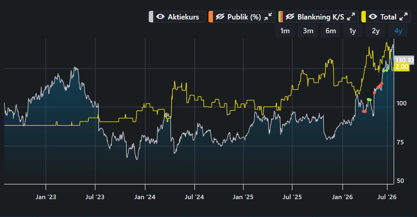Expand the Total panel arrows icon
Image resolution: width=417 pixels, height=217 pixels.
pyautogui.click(x=404, y=17)
